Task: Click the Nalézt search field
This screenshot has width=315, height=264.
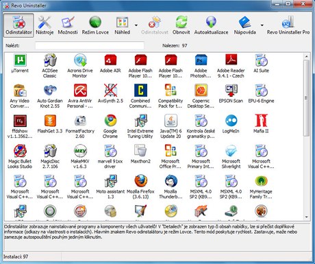Action: pos(90,45)
